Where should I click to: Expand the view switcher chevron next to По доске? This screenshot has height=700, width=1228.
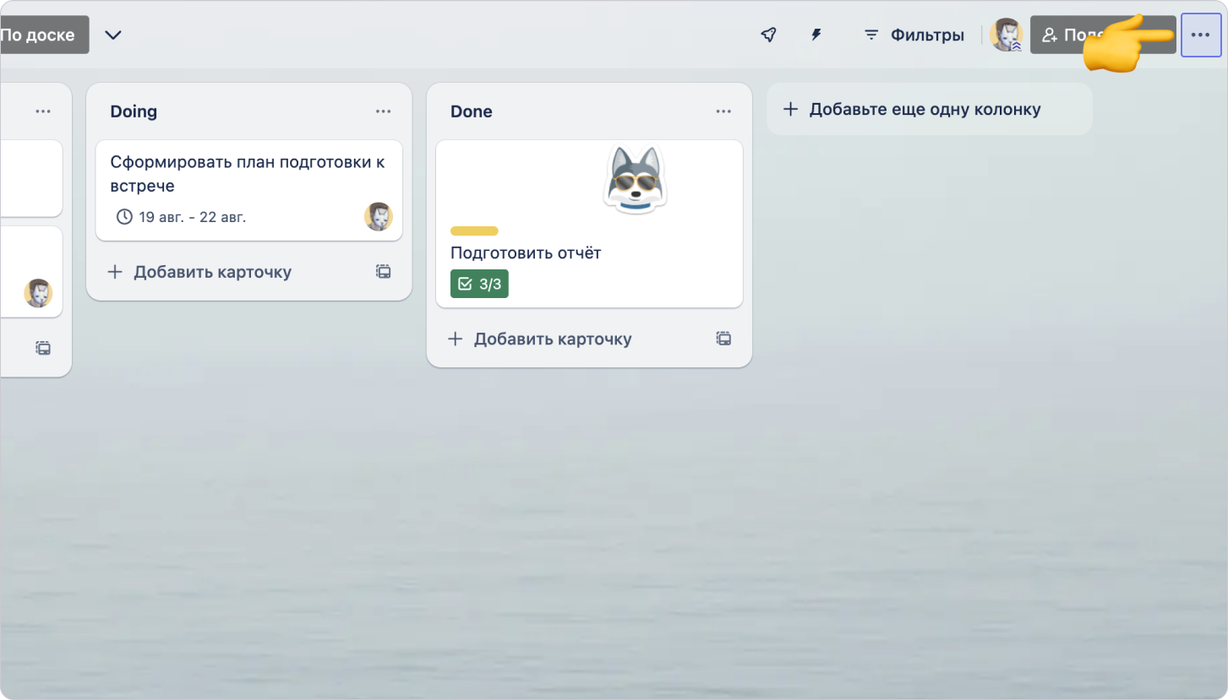[112, 35]
